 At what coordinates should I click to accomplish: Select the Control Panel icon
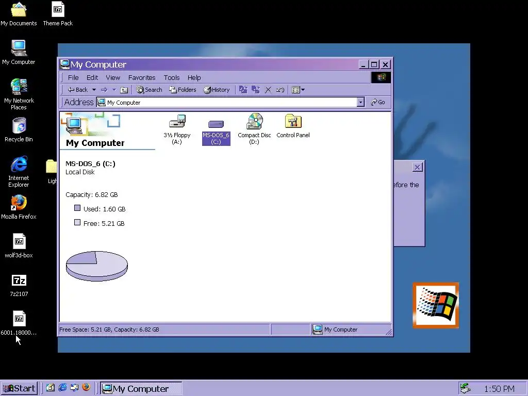click(x=293, y=126)
